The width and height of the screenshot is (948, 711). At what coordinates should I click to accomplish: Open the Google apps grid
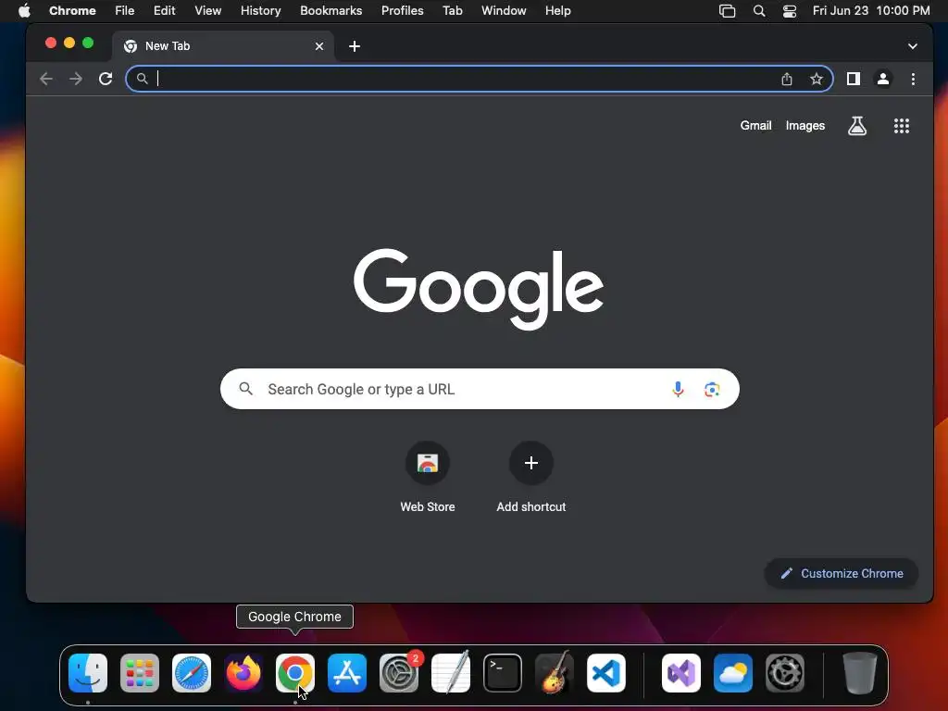pos(902,126)
